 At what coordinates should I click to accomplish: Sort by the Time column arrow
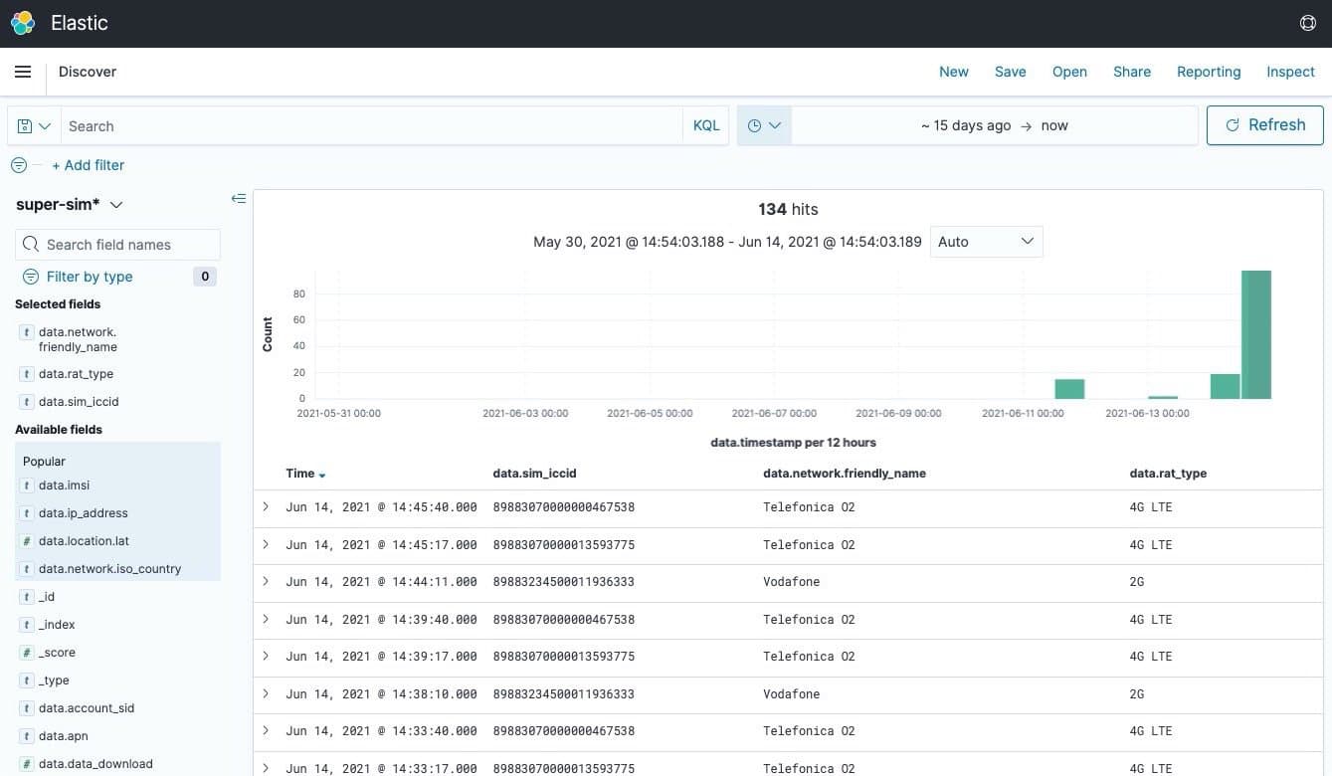click(322, 475)
